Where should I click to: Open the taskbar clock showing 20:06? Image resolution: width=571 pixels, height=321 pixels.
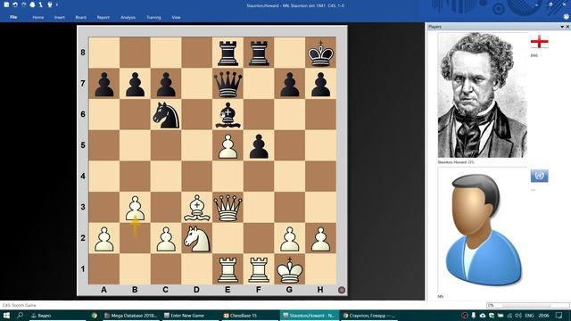click(x=543, y=316)
